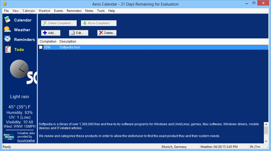This screenshot has height=151, width=271.
Task: Open the Tools menu
Action: click(x=101, y=11)
